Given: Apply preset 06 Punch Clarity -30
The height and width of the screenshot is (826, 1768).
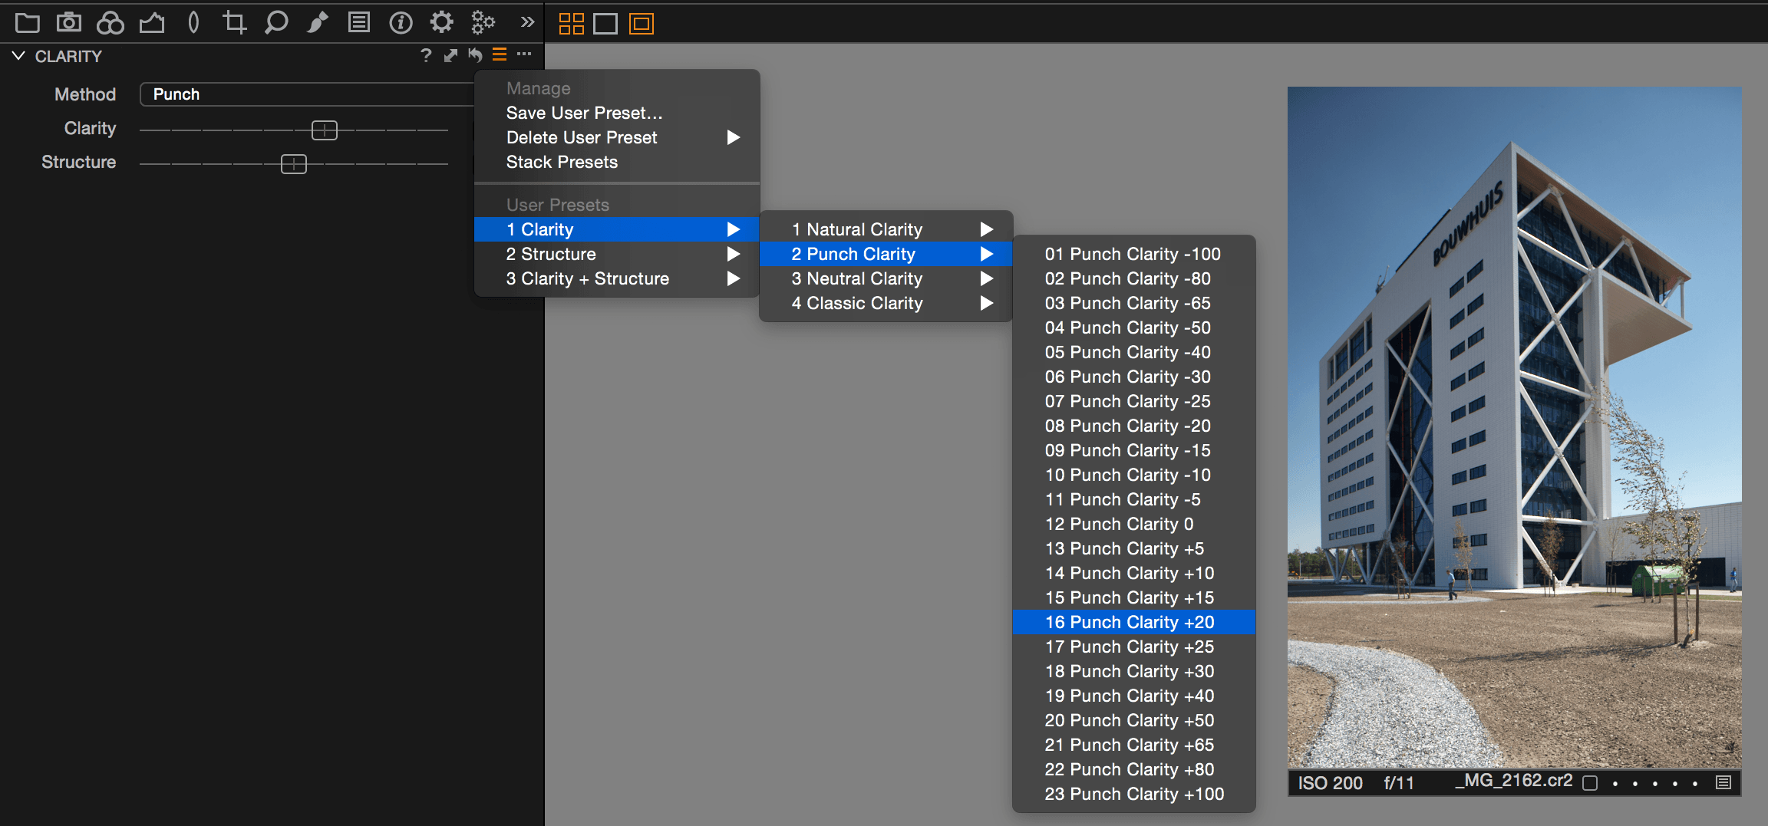Looking at the screenshot, I should tap(1134, 377).
